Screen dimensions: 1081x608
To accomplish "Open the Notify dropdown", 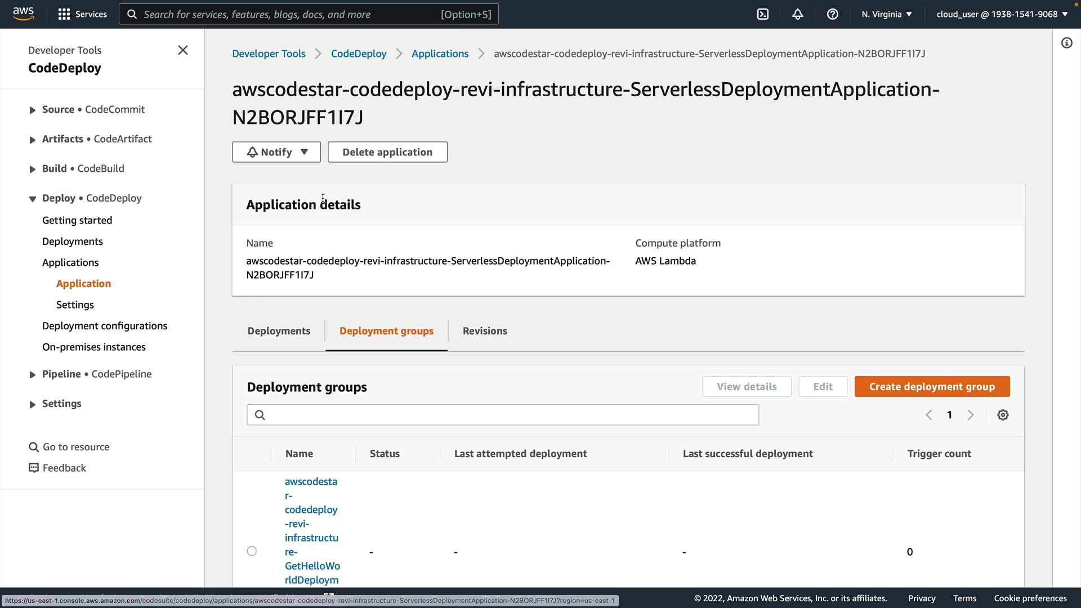I will pos(276,152).
